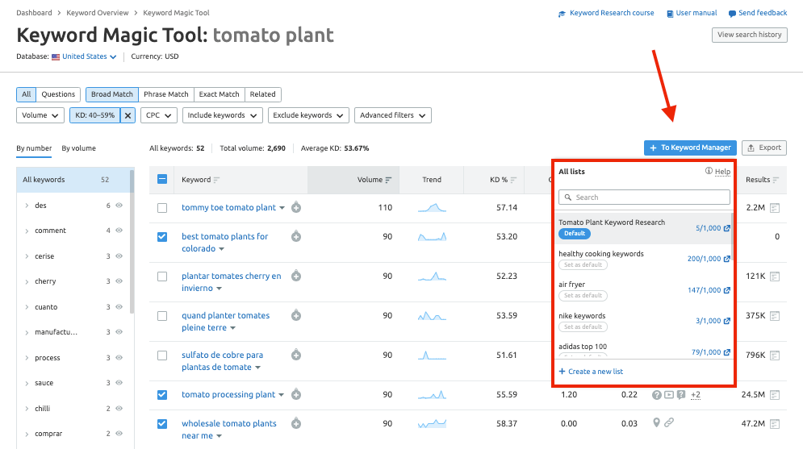Sort by KD % column sort icon
The image size is (803, 449).
click(x=513, y=180)
